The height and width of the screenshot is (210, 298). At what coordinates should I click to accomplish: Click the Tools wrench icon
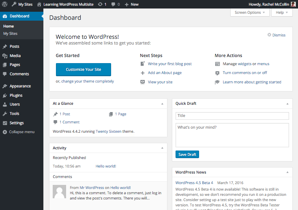point(5,114)
